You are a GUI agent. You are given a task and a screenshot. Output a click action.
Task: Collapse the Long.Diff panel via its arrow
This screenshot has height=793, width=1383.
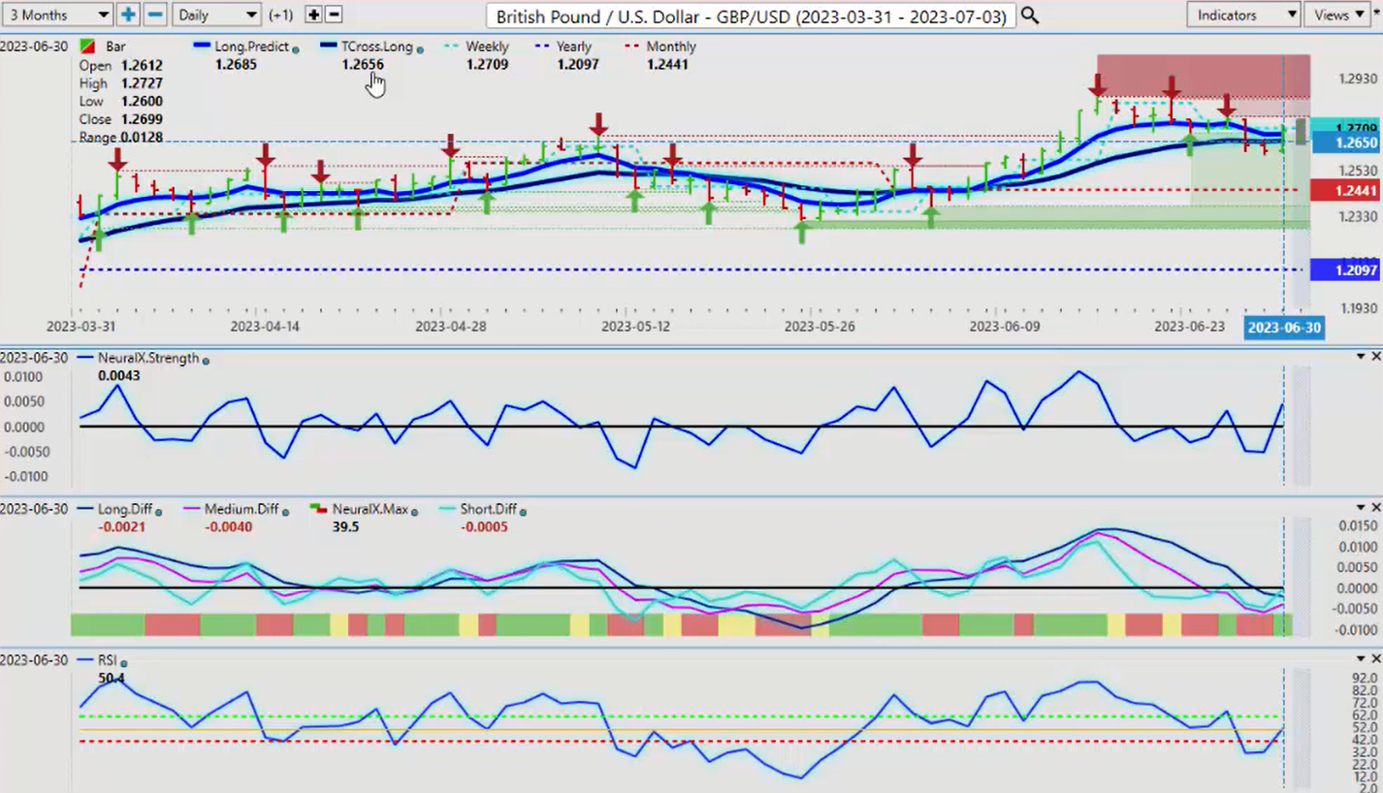pos(1362,508)
